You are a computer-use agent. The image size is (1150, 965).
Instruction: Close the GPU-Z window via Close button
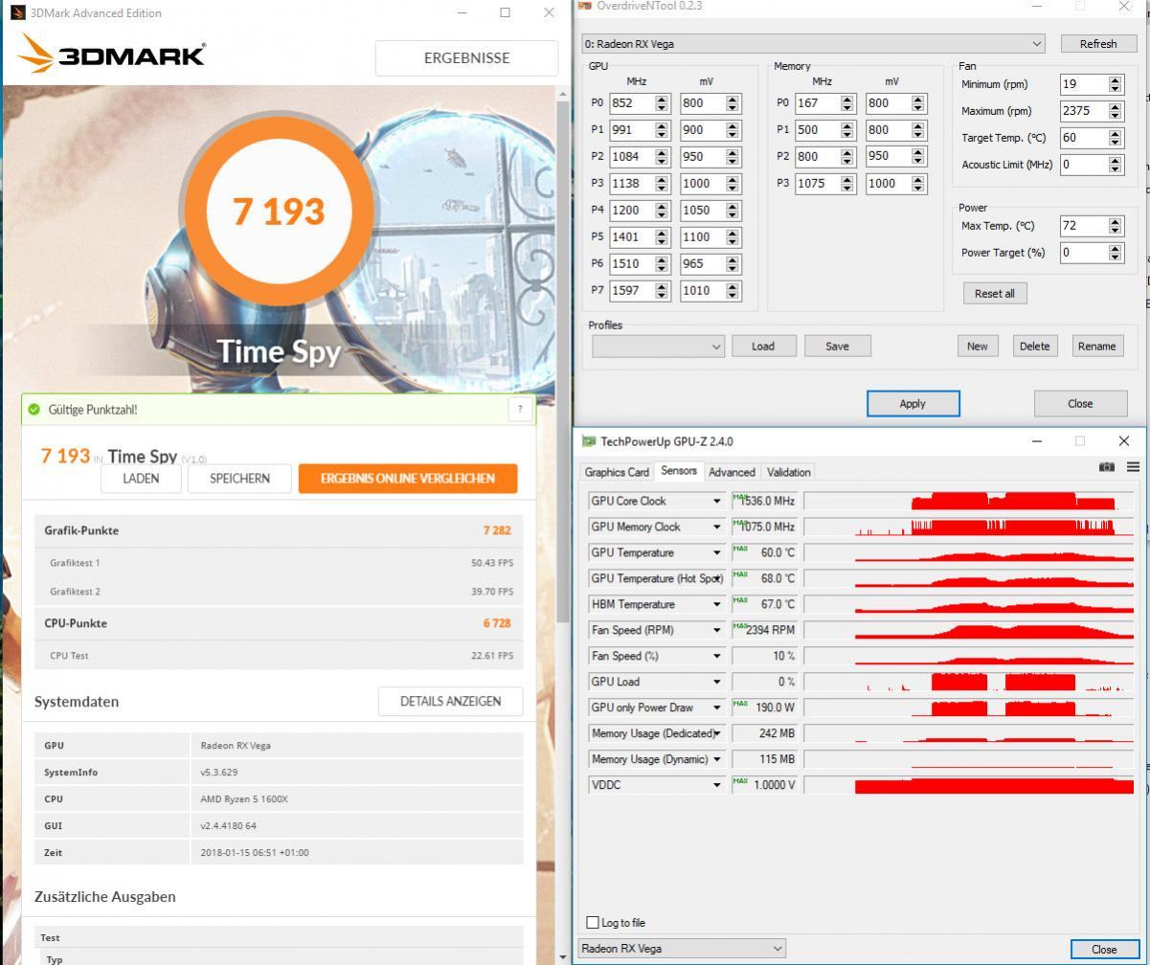click(1104, 949)
